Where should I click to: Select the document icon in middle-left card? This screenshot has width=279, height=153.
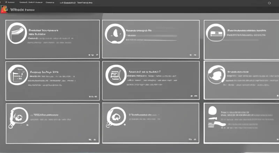pos(17,74)
